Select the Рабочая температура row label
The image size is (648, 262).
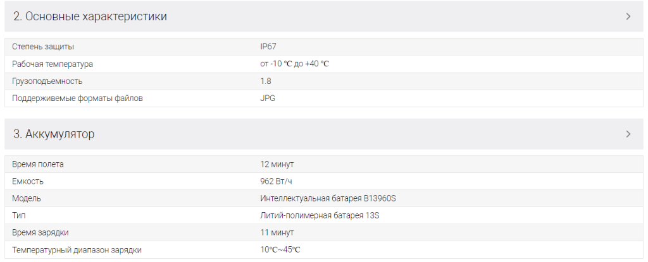tap(53, 64)
